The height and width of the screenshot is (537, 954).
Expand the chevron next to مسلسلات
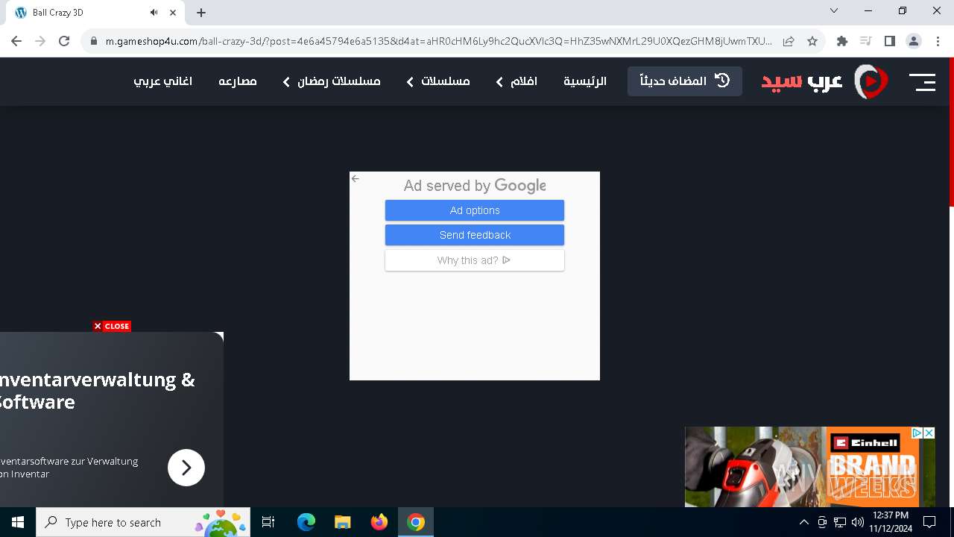coord(410,82)
